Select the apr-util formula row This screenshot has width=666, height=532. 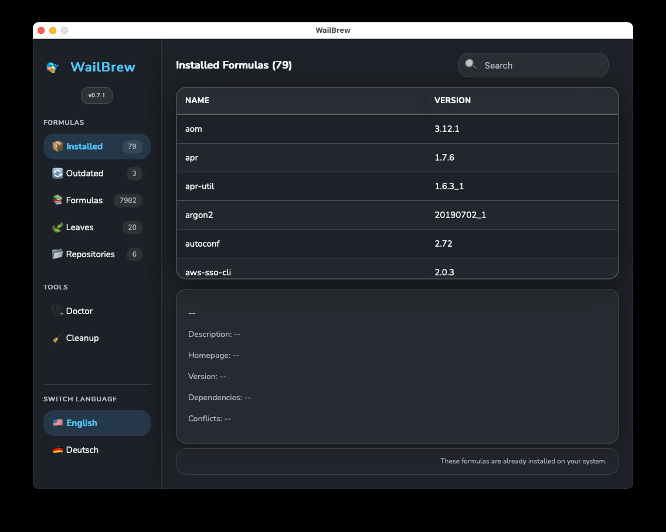[397, 186]
